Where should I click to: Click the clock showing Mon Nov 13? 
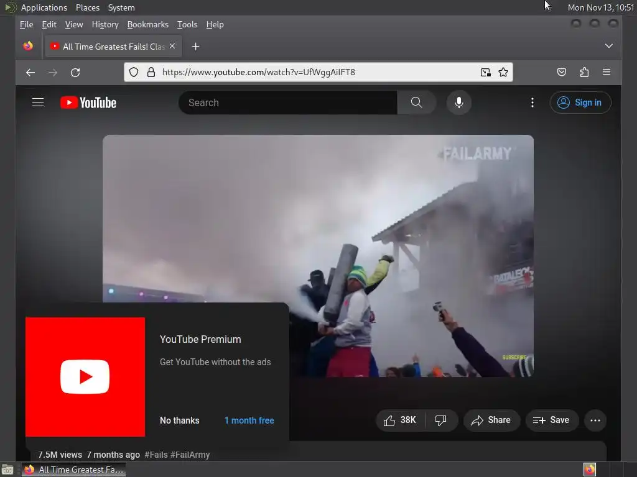[601, 7]
